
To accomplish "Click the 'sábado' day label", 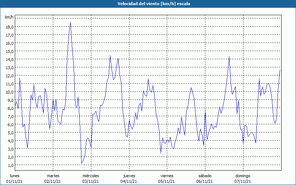I will [x=205, y=176].
